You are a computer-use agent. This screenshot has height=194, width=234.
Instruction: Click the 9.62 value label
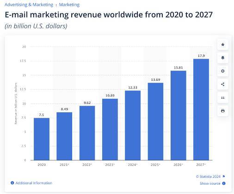87,103
